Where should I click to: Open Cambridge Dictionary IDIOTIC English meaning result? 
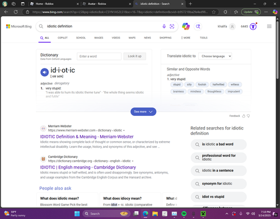coord(88,167)
